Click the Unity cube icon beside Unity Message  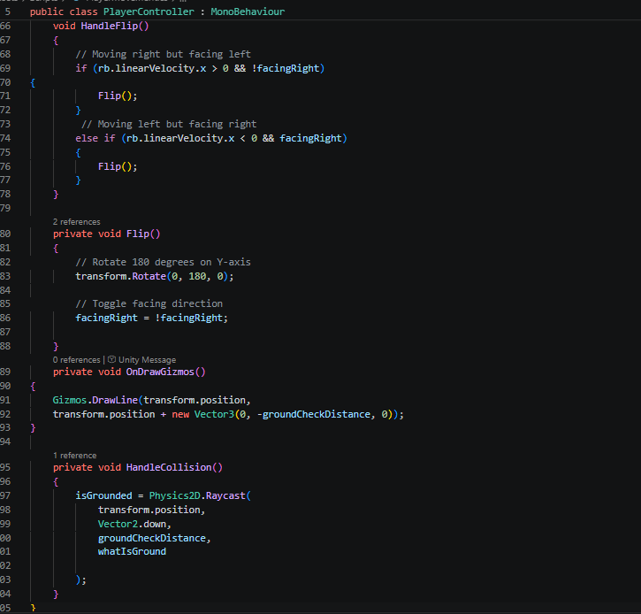pos(111,359)
